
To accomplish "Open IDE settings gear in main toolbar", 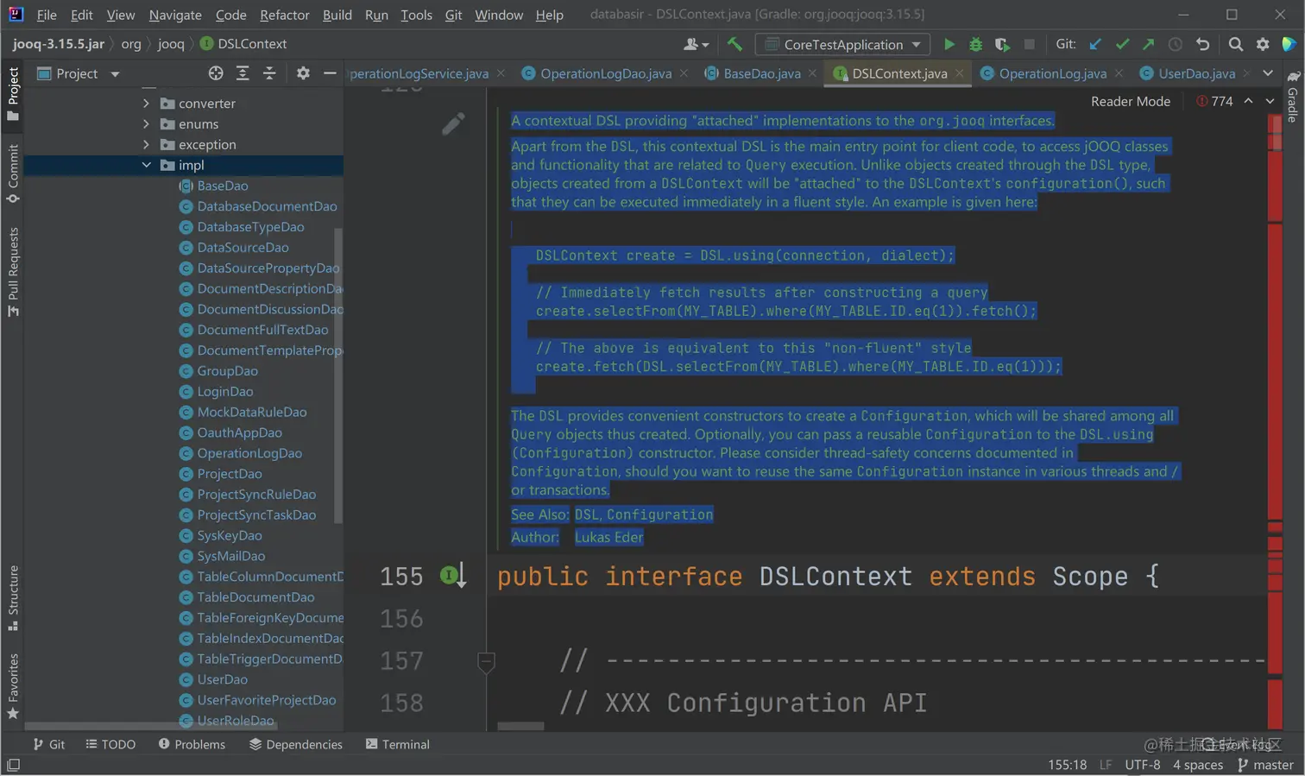I will coord(1263,44).
